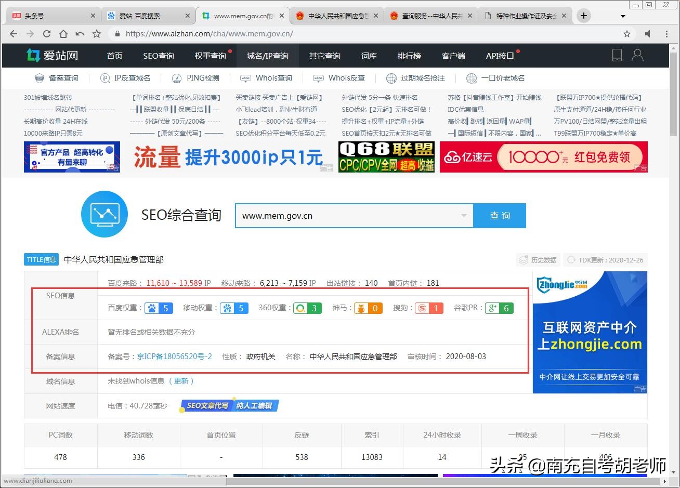680x488 pixels.
Task: Select the 域名/IP查询 menu
Action: tap(268, 56)
